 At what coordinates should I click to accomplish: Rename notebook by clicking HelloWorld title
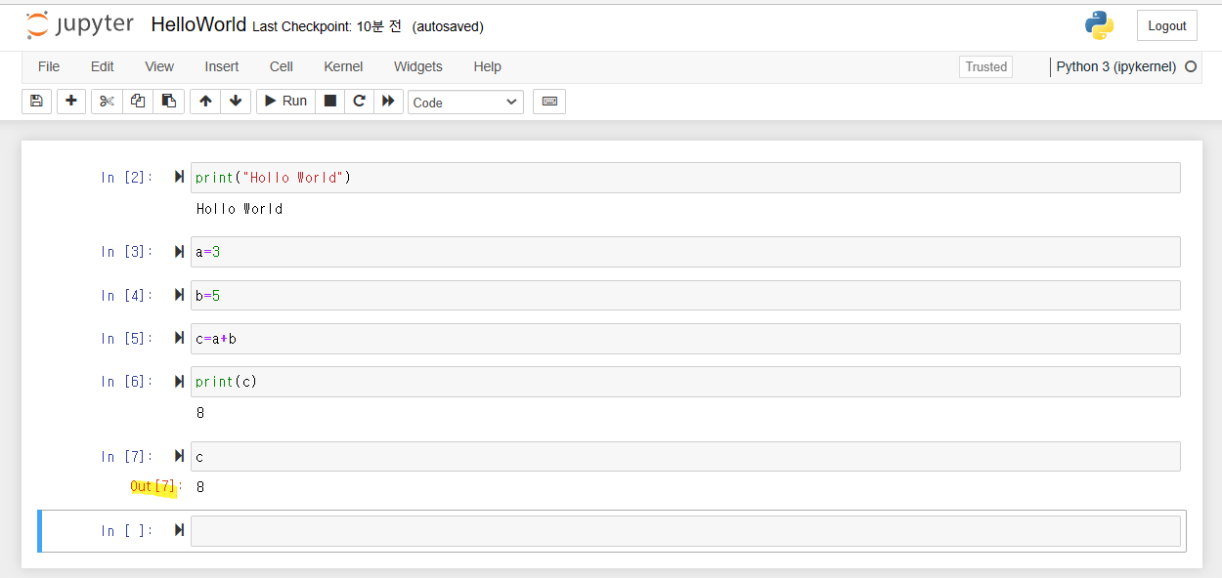198,25
